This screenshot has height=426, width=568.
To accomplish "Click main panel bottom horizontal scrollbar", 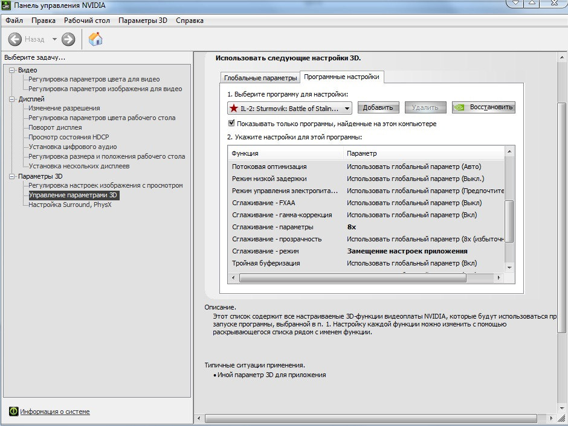I will coord(370,418).
